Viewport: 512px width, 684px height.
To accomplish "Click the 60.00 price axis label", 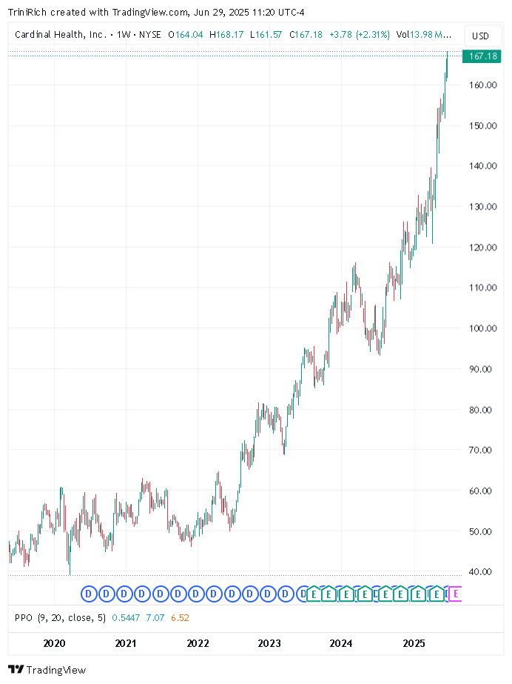I will coord(480,491).
